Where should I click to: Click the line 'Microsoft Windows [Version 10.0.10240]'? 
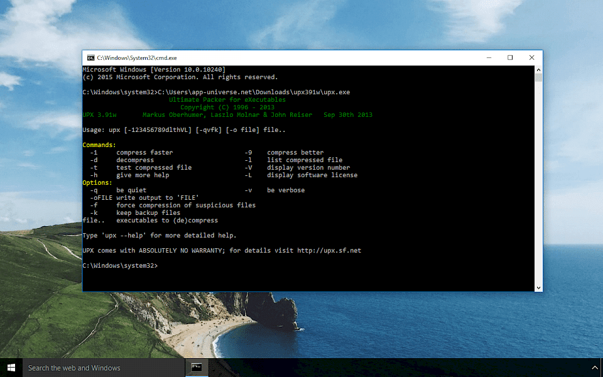pos(155,70)
